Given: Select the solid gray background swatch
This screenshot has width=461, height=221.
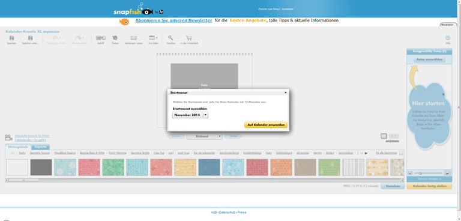Looking at the screenshot, I should pos(41,168).
